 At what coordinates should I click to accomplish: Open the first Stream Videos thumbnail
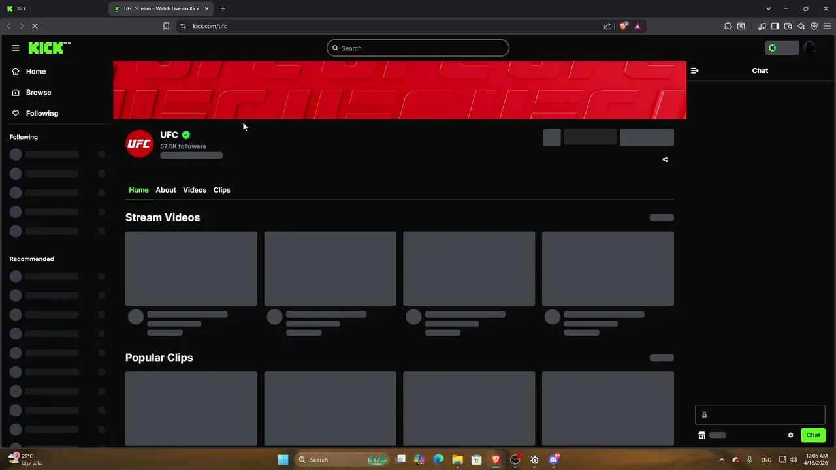(191, 268)
